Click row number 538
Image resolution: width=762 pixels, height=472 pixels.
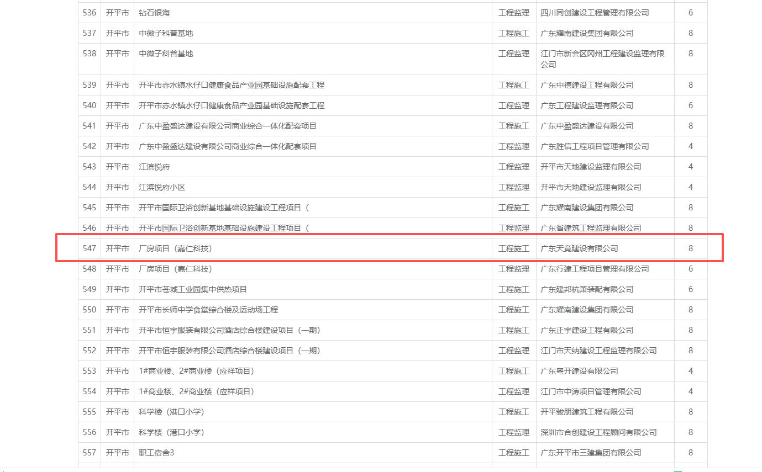(90, 54)
